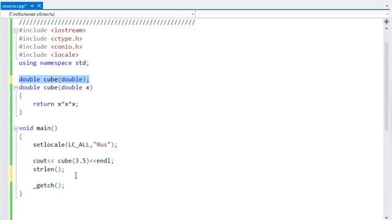Viewport: 392px width, 220px height.
Task: Click the setlocale(LC_ALL,"Rus") line
Action: click(x=75, y=145)
